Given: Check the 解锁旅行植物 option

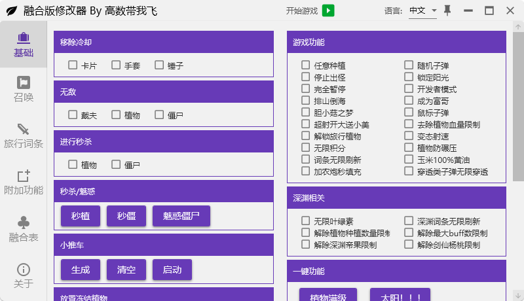Looking at the screenshot, I should [305, 135].
